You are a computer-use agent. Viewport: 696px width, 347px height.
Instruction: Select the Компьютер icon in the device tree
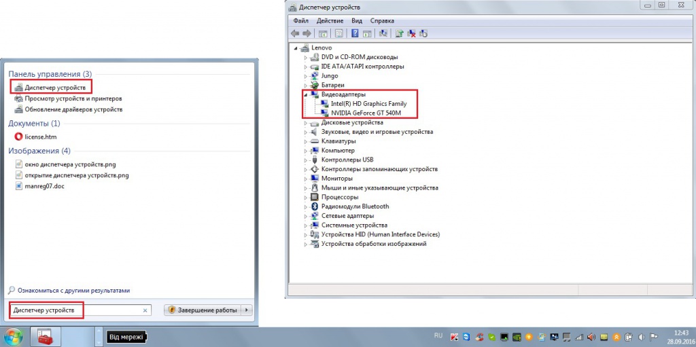tap(315, 151)
